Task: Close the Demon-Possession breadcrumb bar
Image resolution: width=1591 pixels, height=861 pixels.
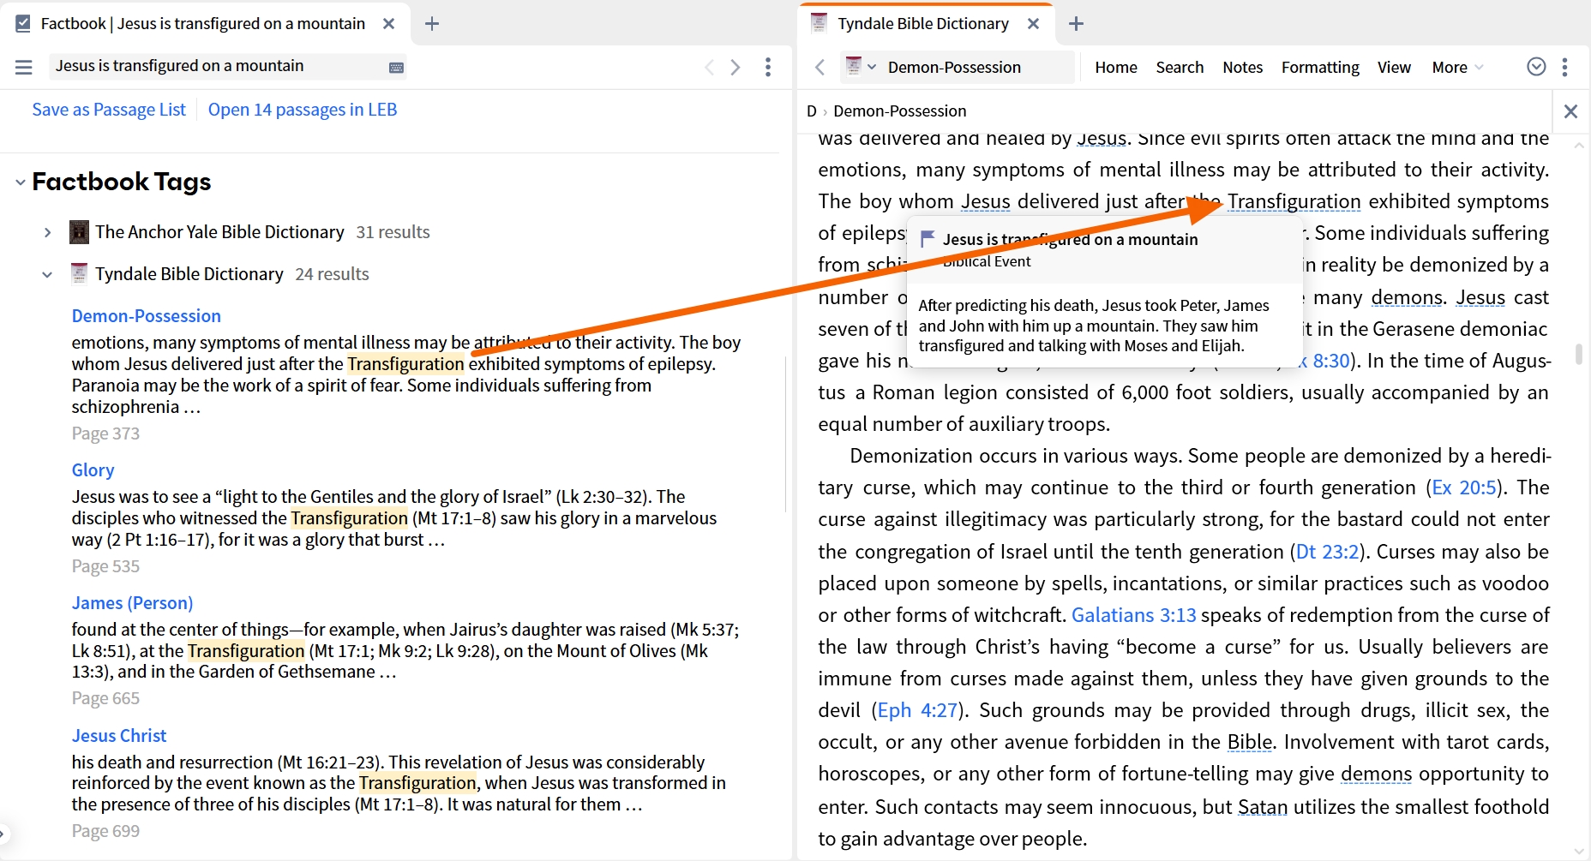Action: tap(1570, 111)
